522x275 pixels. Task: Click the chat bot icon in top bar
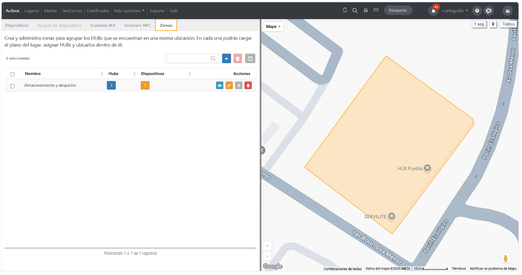pyautogui.click(x=489, y=11)
